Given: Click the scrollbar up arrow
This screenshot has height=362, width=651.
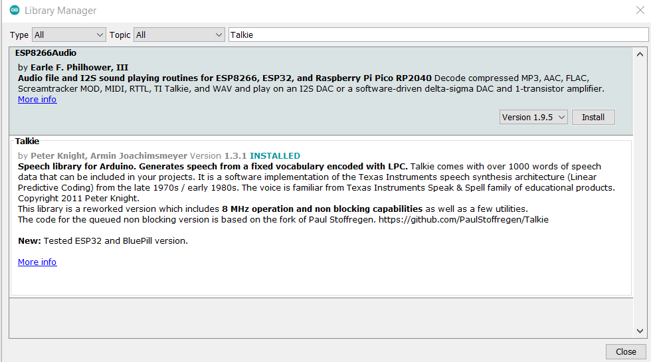Looking at the screenshot, I should click(640, 54).
